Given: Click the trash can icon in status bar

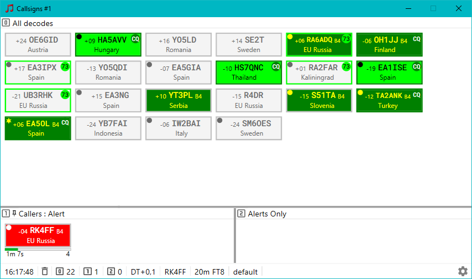Looking at the screenshot, I should click(x=45, y=272).
